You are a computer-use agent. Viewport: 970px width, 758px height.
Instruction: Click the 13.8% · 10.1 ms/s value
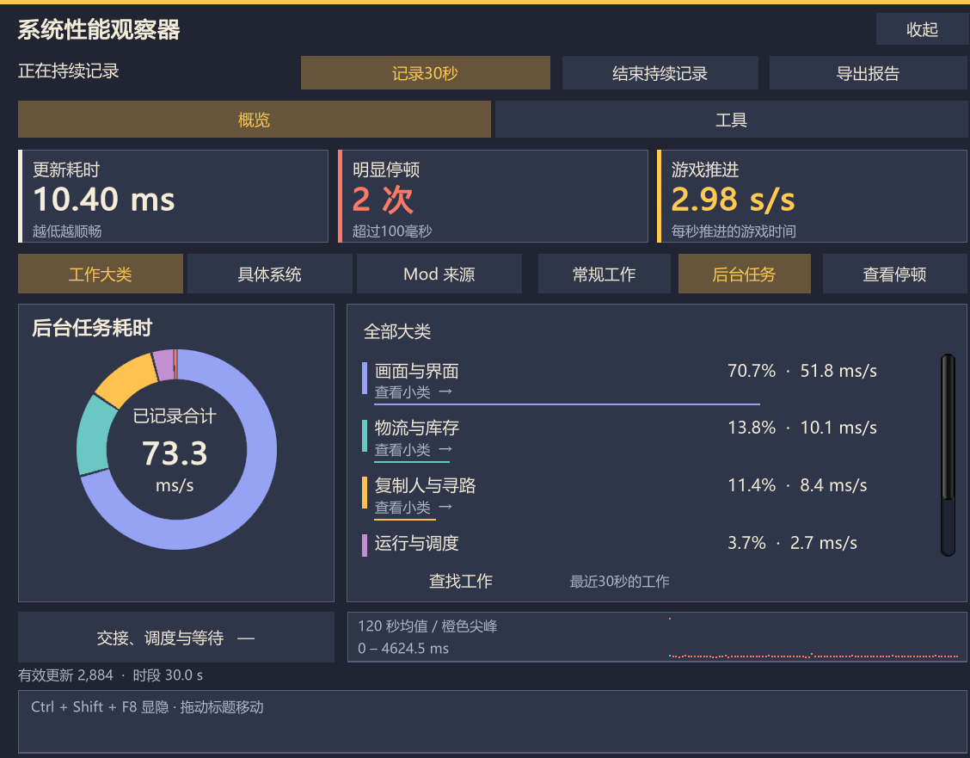801,428
